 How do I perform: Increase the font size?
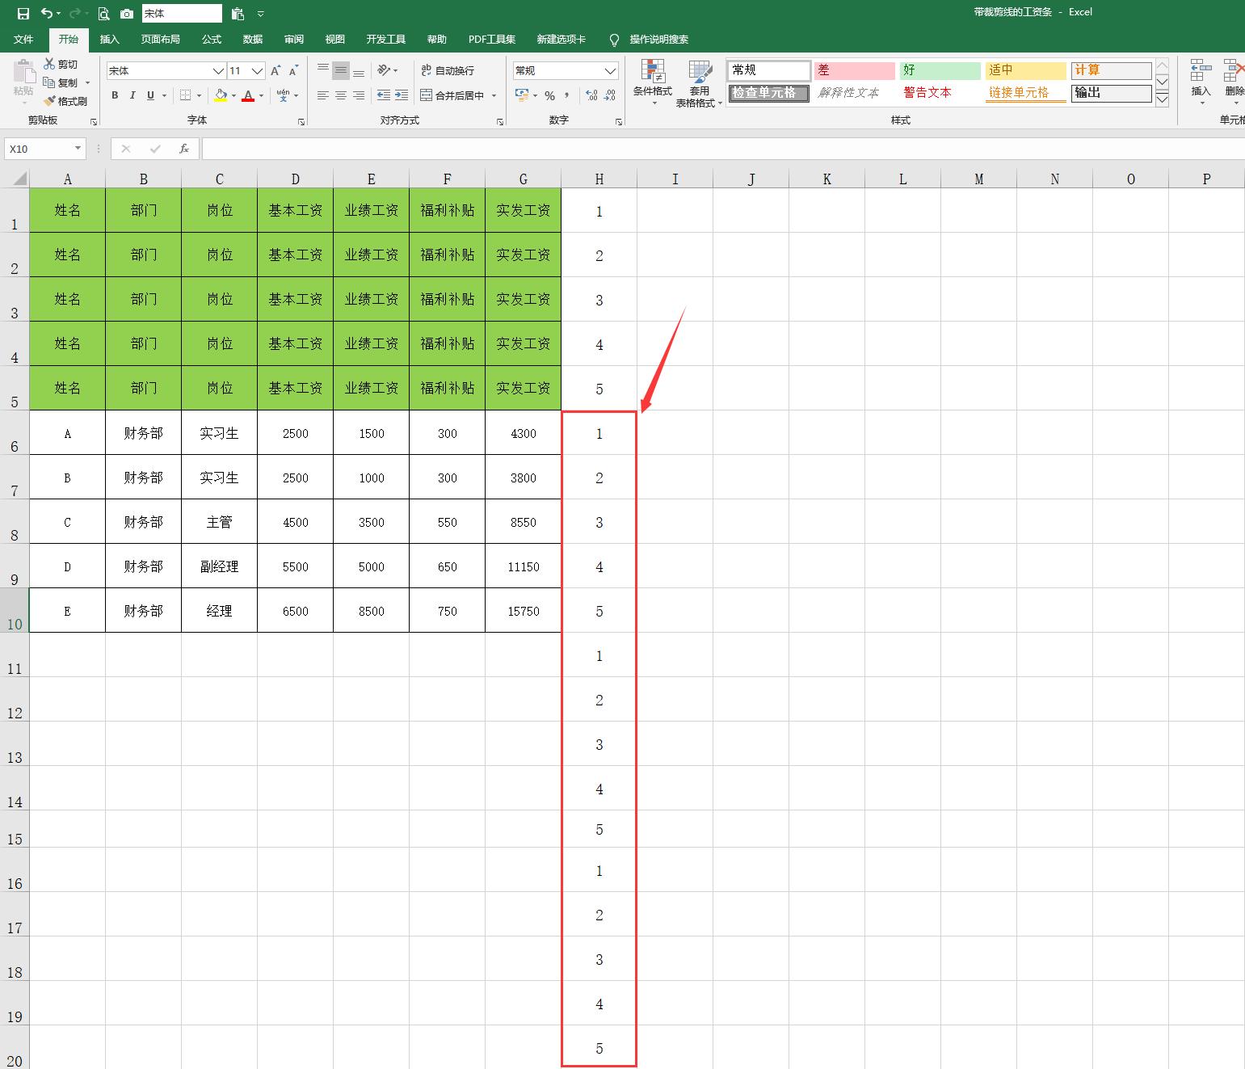pyautogui.click(x=275, y=71)
